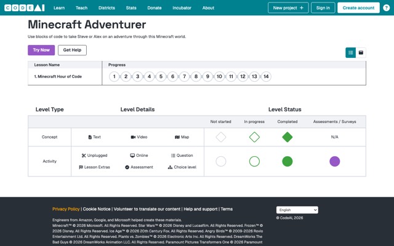Click the Completed green diamond
This screenshot has height=246, width=394.
pos(287,137)
